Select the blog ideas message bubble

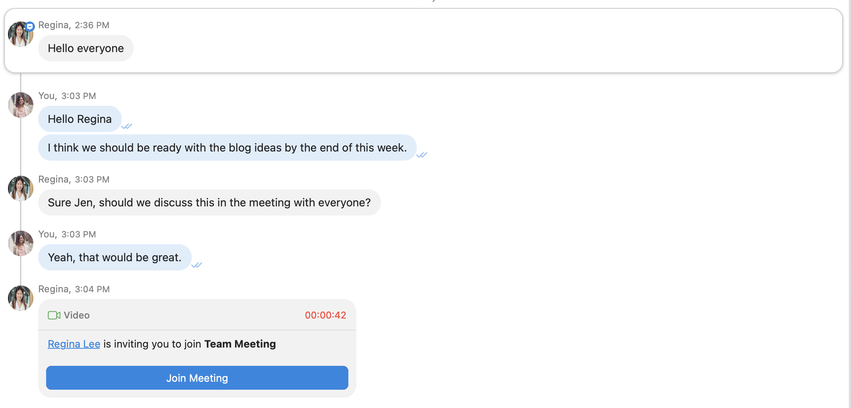[227, 148]
